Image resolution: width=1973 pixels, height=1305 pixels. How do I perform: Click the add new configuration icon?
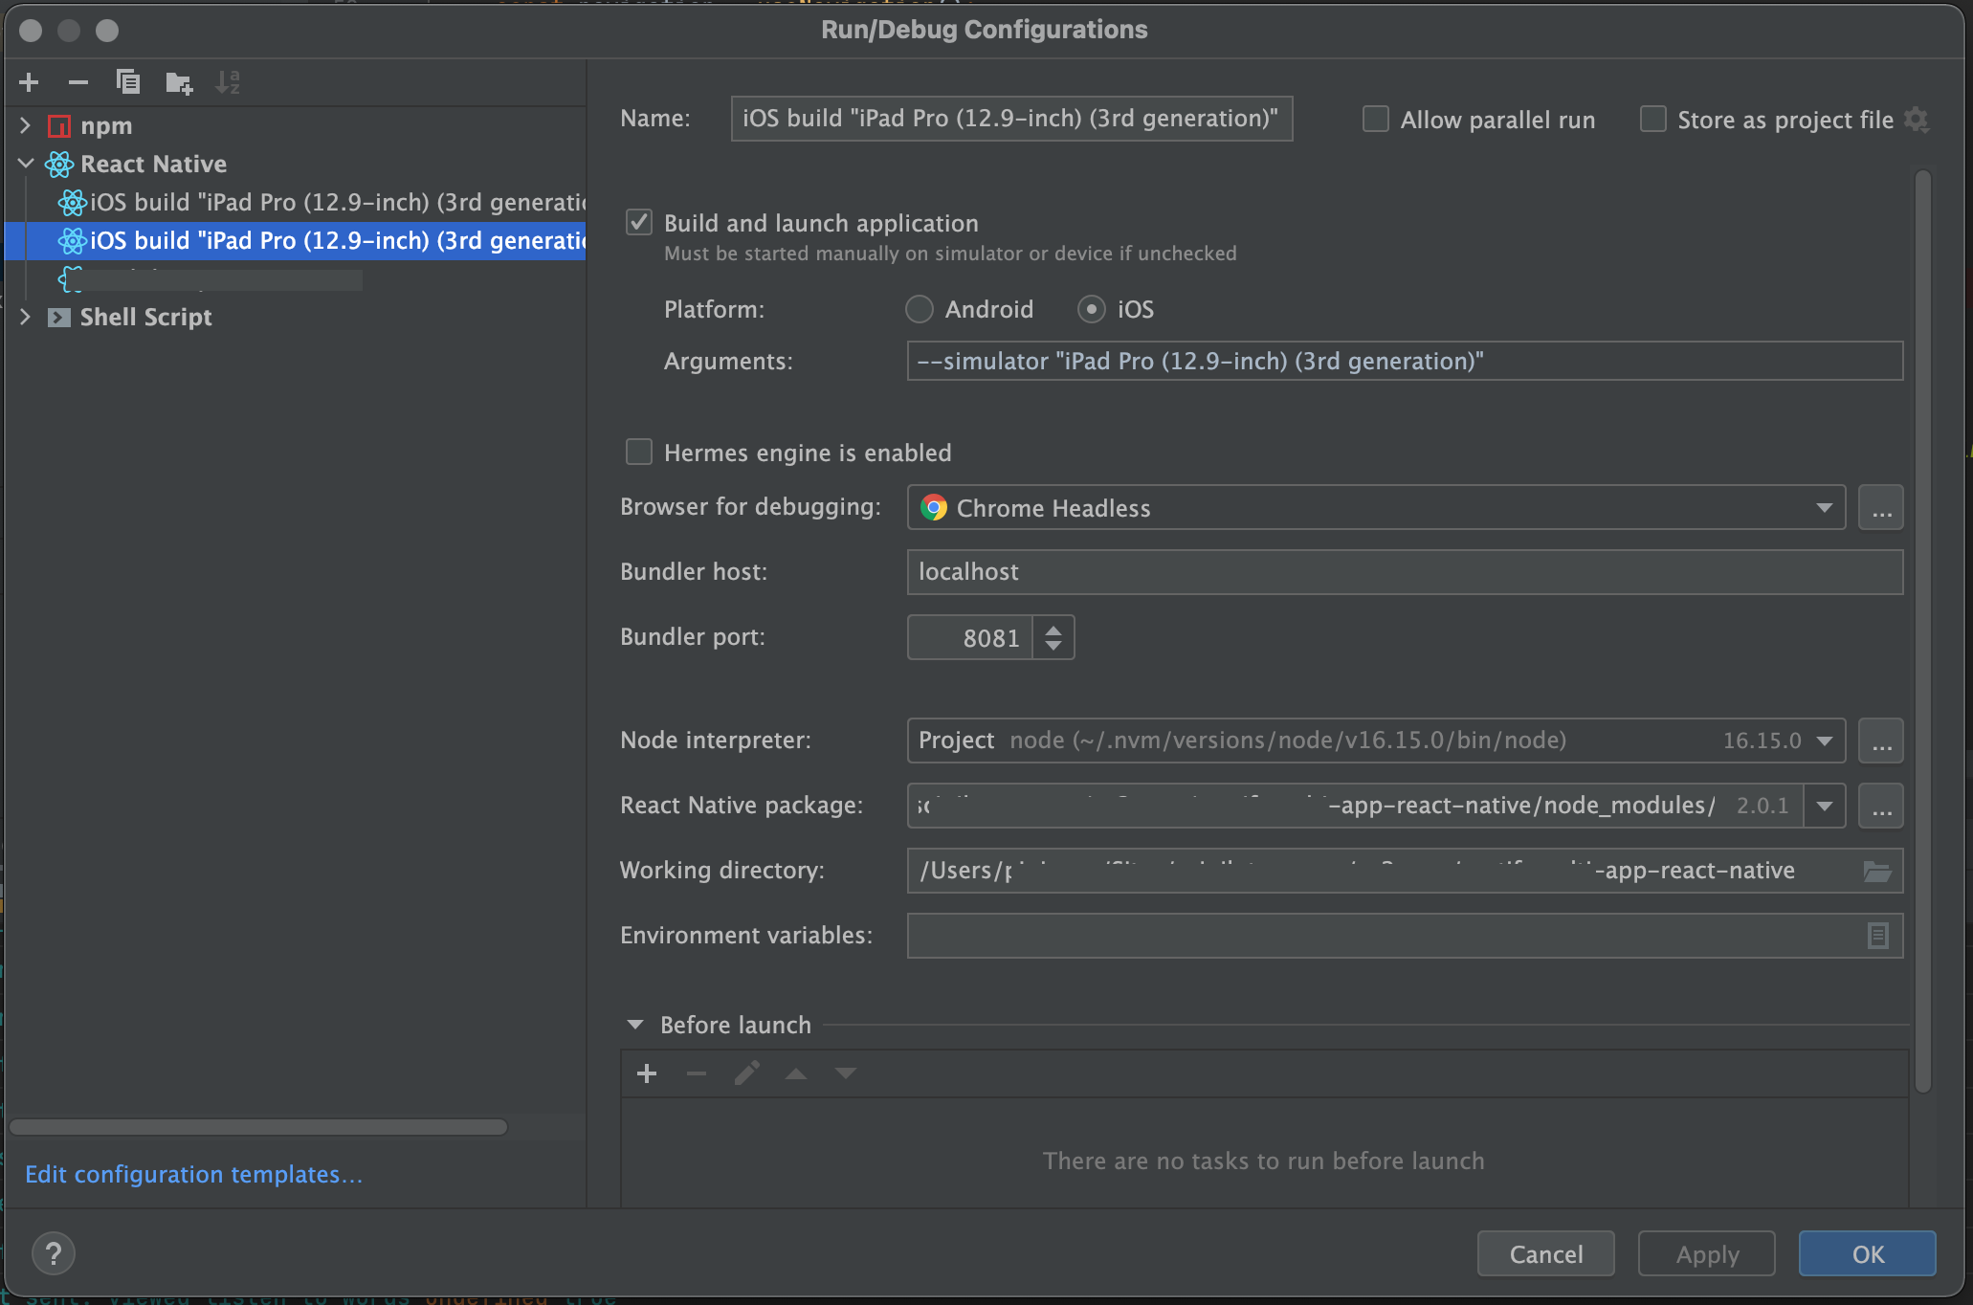[x=28, y=81]
